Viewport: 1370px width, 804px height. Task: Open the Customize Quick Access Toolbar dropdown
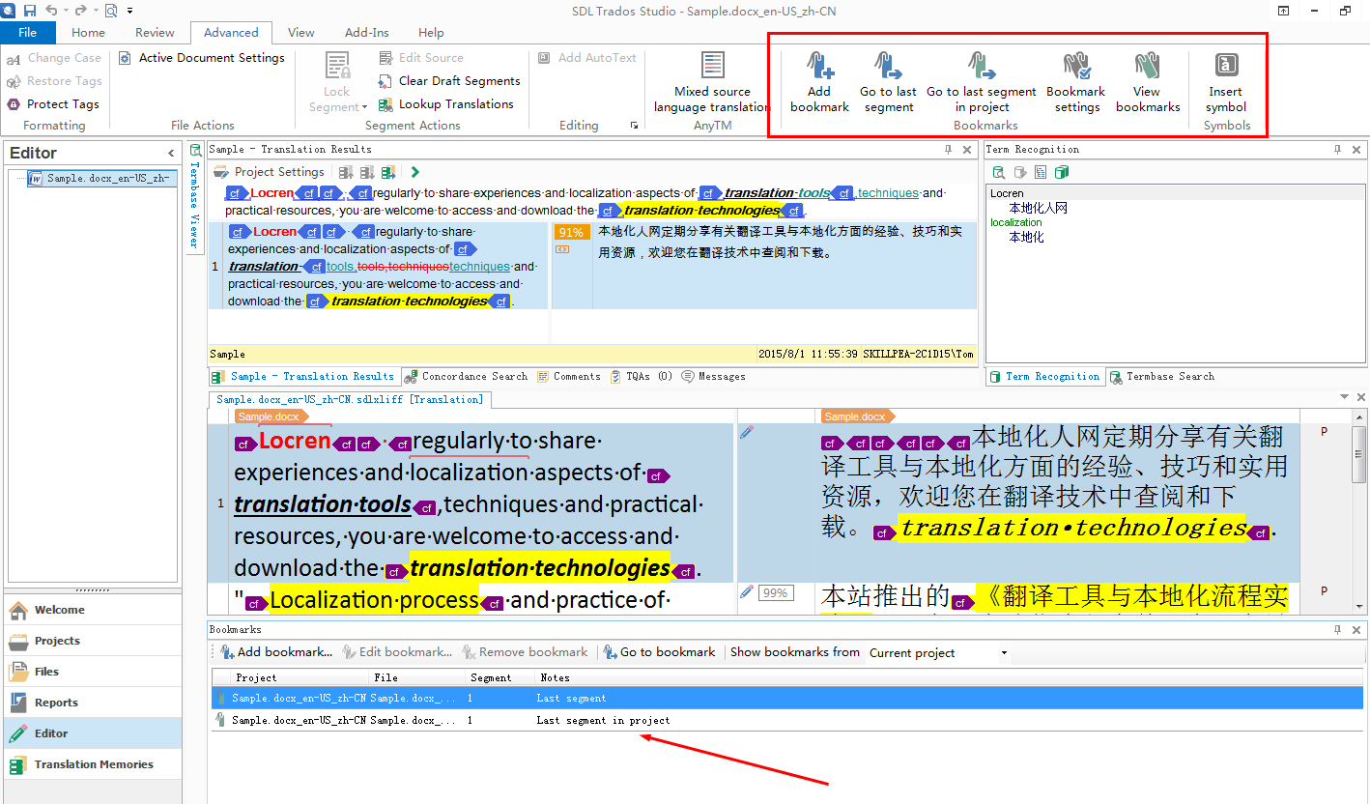129,11
